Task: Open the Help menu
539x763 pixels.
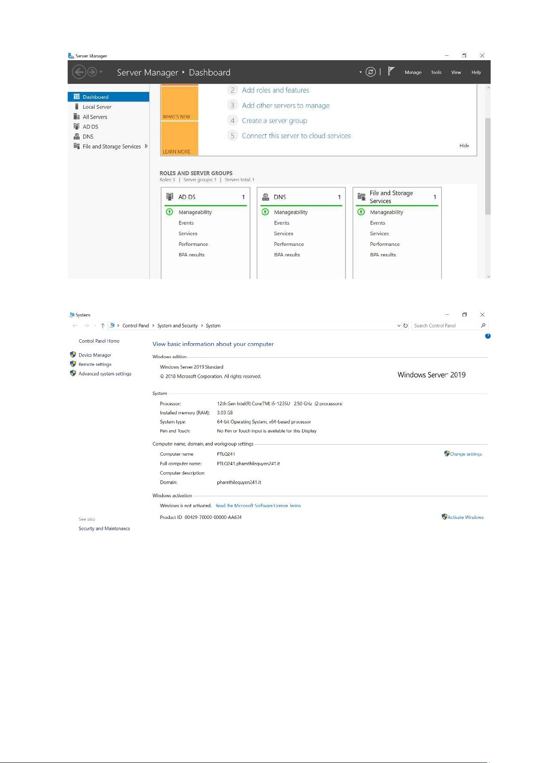Action: [476, 72]
